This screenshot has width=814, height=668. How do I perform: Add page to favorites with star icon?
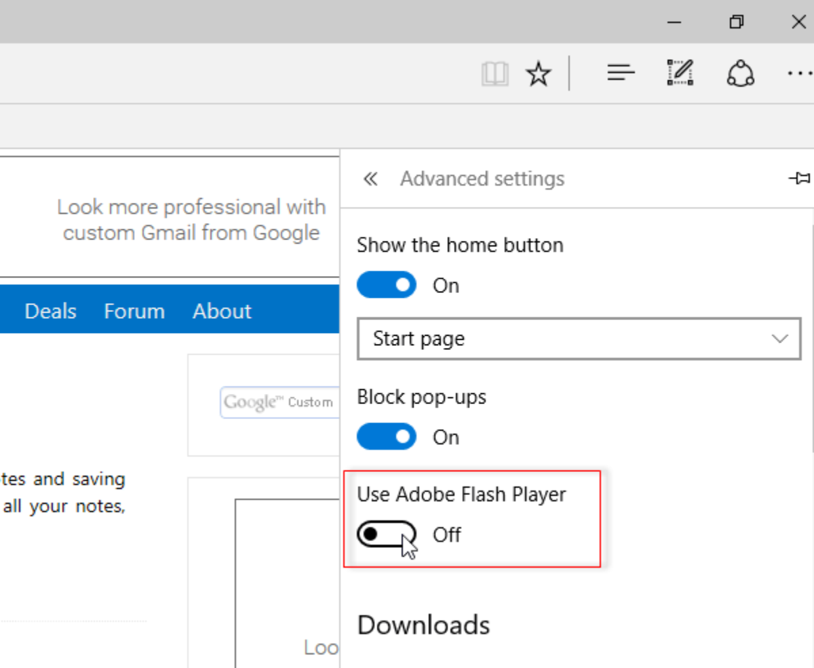(539, 73)
